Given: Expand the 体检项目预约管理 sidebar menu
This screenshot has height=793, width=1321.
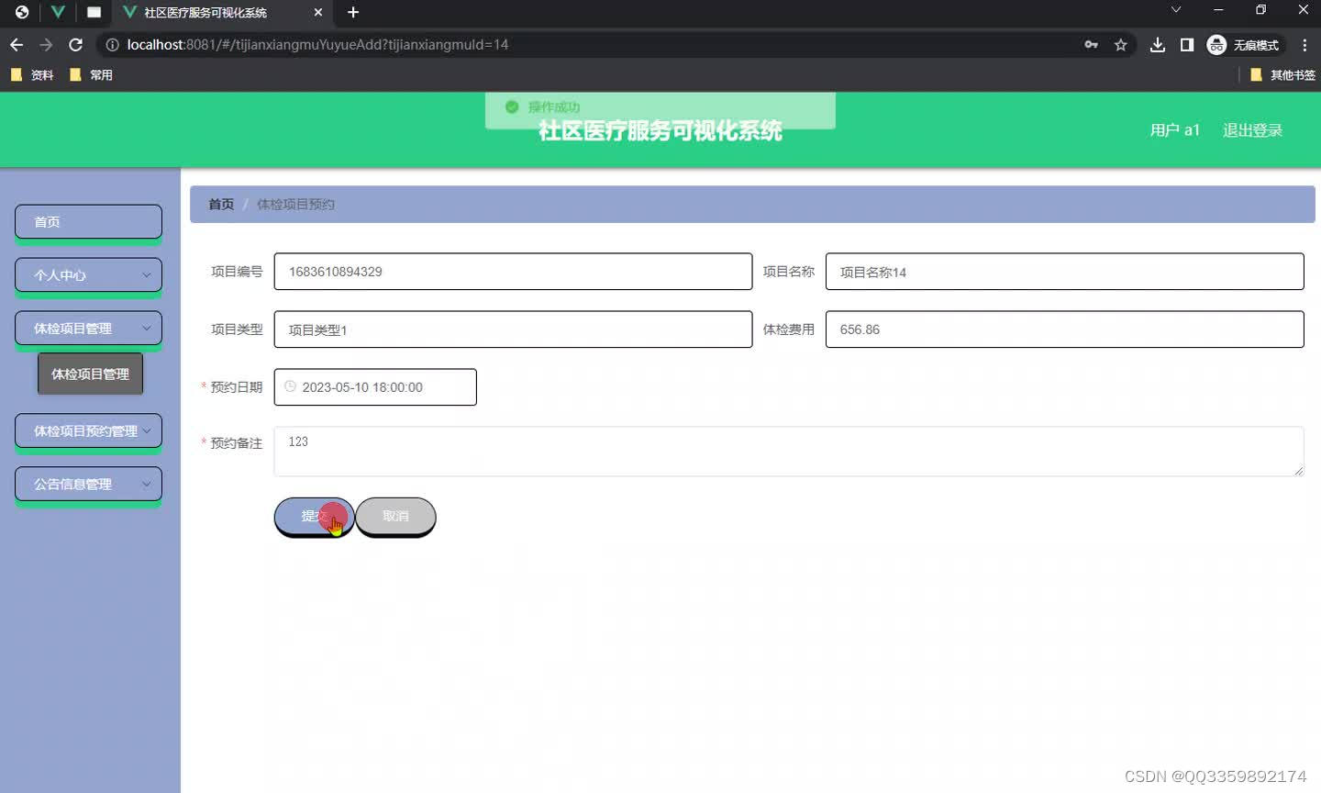Looking at the screenshot, I should [88, 430].
